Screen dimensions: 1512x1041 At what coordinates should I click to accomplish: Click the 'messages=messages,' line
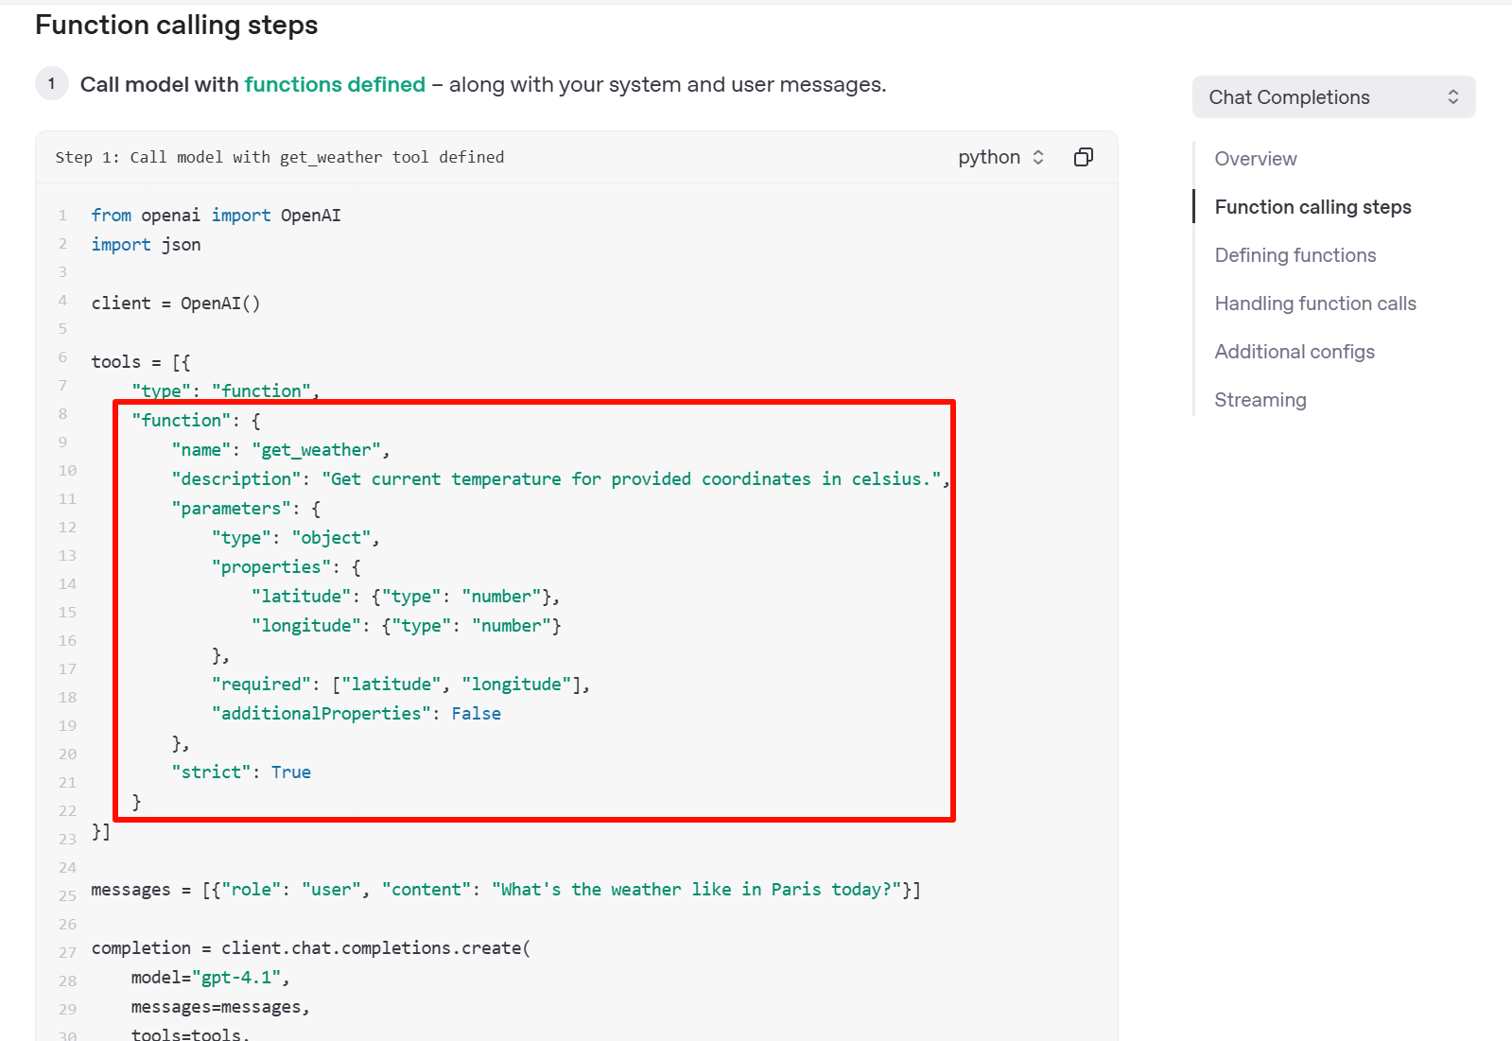[x=220, y=1007]
